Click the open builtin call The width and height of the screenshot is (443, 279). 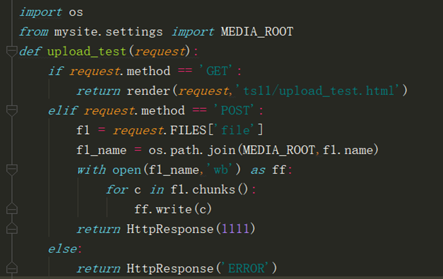(x=127, y=170)
